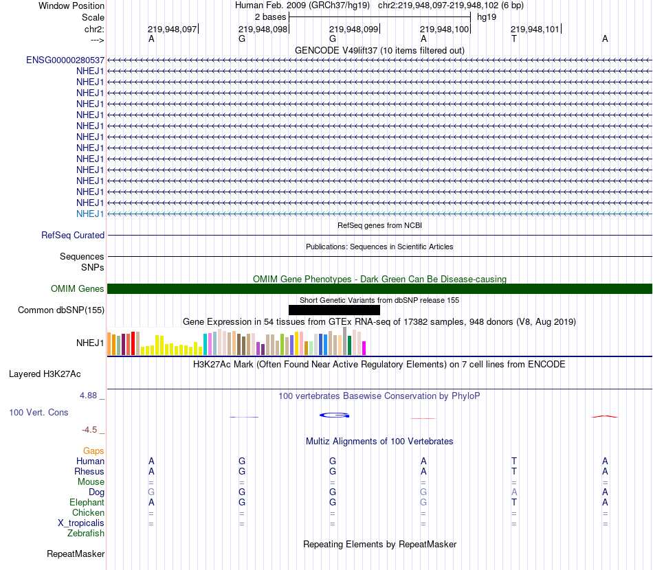Click 'Publications: Sequences in Scientific Articles' title
This screenshot has width=653, height=570.
(379, 247)
